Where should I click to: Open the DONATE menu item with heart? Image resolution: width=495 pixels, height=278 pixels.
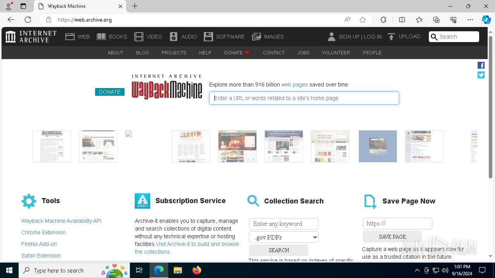coord(237,53)
